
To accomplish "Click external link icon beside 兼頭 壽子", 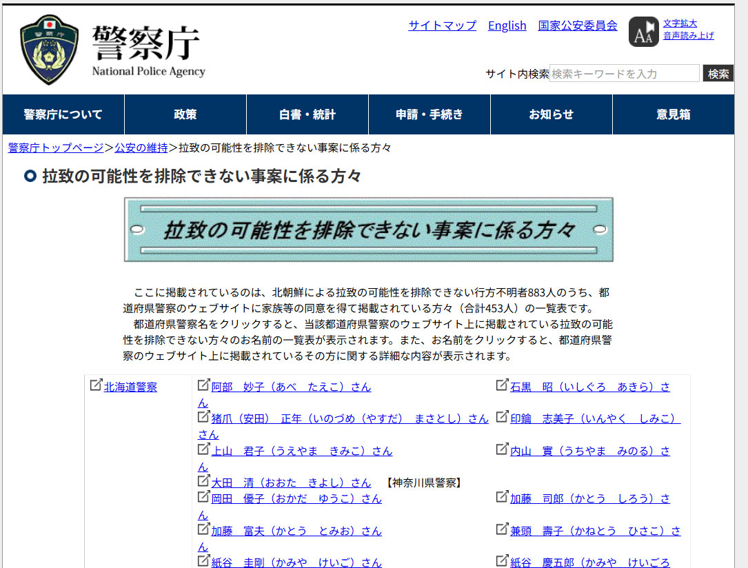I will coord(503,529).
